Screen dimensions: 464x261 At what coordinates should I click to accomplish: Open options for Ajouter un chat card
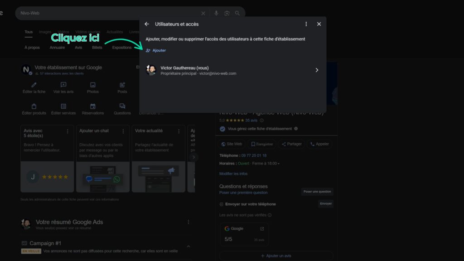[123, 131]
